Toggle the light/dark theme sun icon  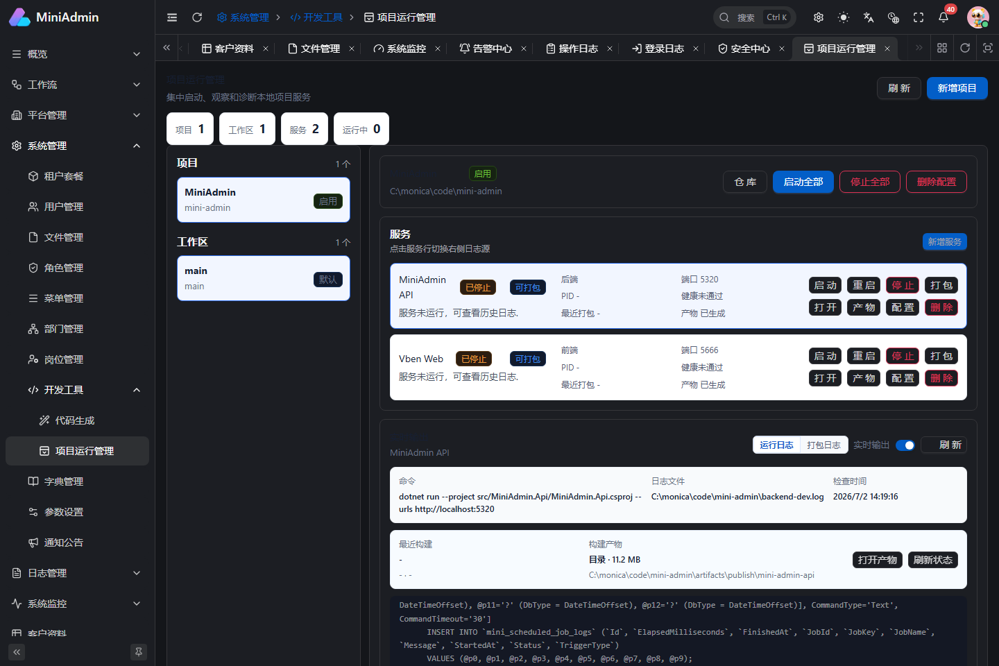pos(844,17)
